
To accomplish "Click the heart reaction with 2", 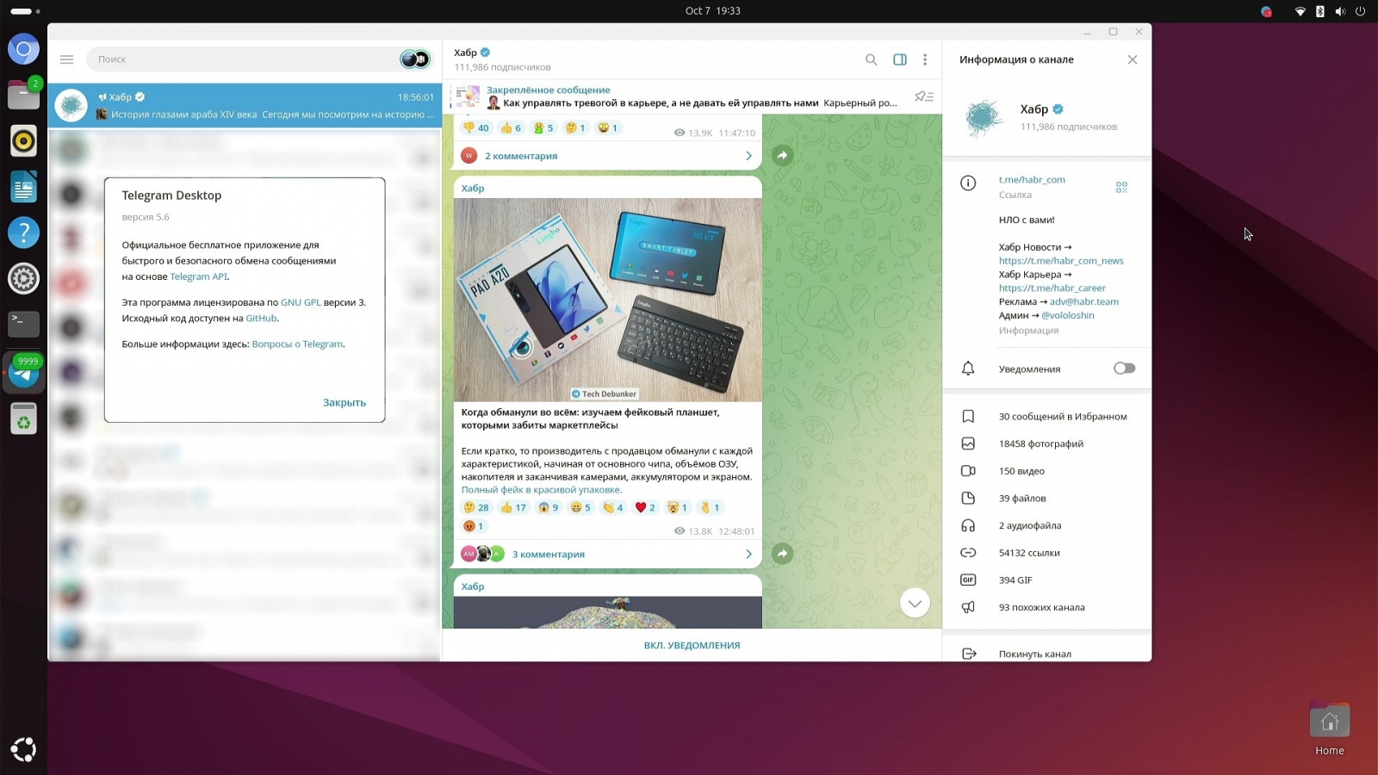I will 645,507.
